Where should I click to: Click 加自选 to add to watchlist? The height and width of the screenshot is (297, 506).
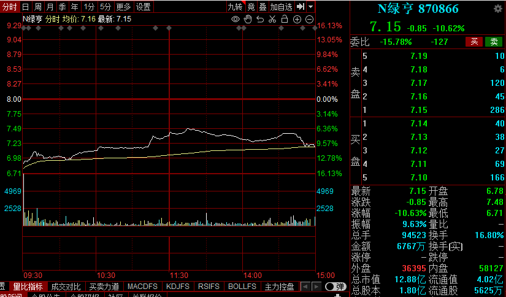(x=282, y=7)
